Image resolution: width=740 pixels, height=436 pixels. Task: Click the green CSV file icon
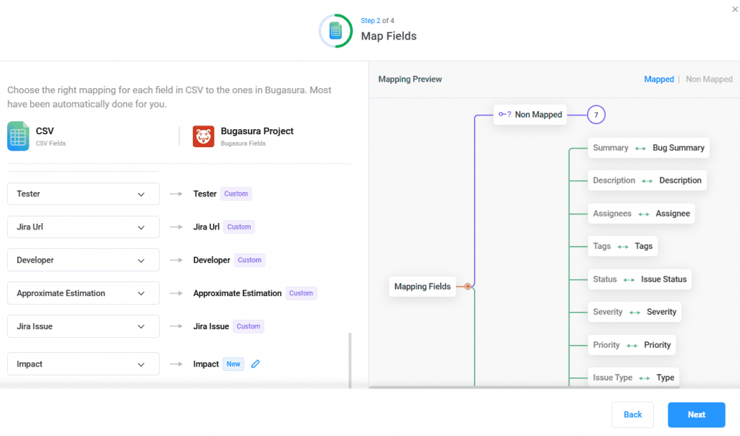tap(18, 136)
